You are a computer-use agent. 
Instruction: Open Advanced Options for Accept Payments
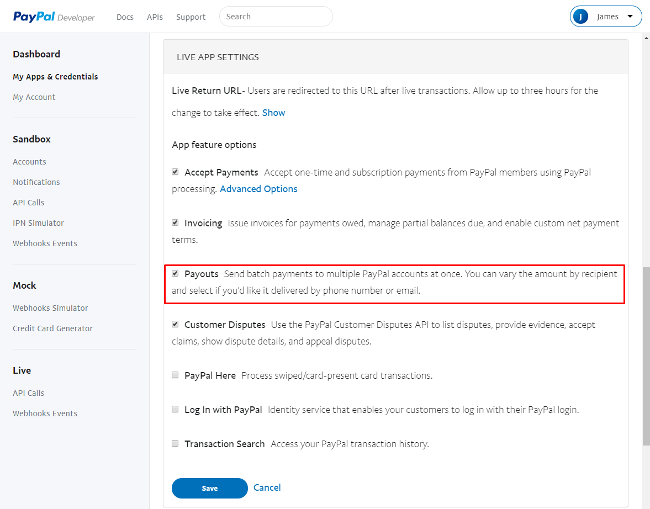pos(258,189)
